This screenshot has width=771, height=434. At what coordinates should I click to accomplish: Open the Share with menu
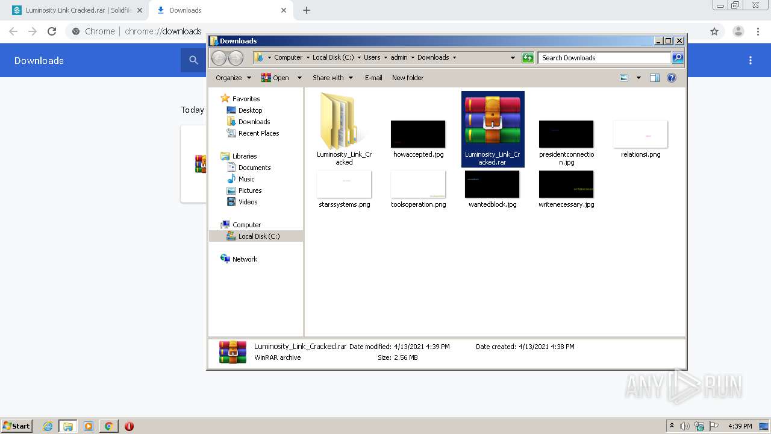tap(332, 78)
